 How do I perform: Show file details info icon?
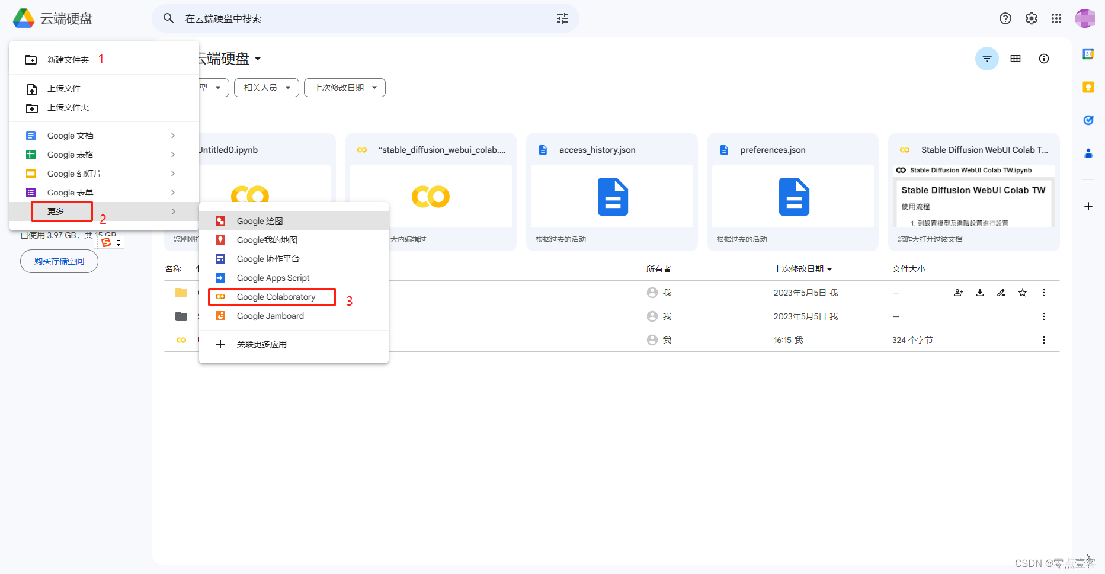click(x=1044, y=59)
